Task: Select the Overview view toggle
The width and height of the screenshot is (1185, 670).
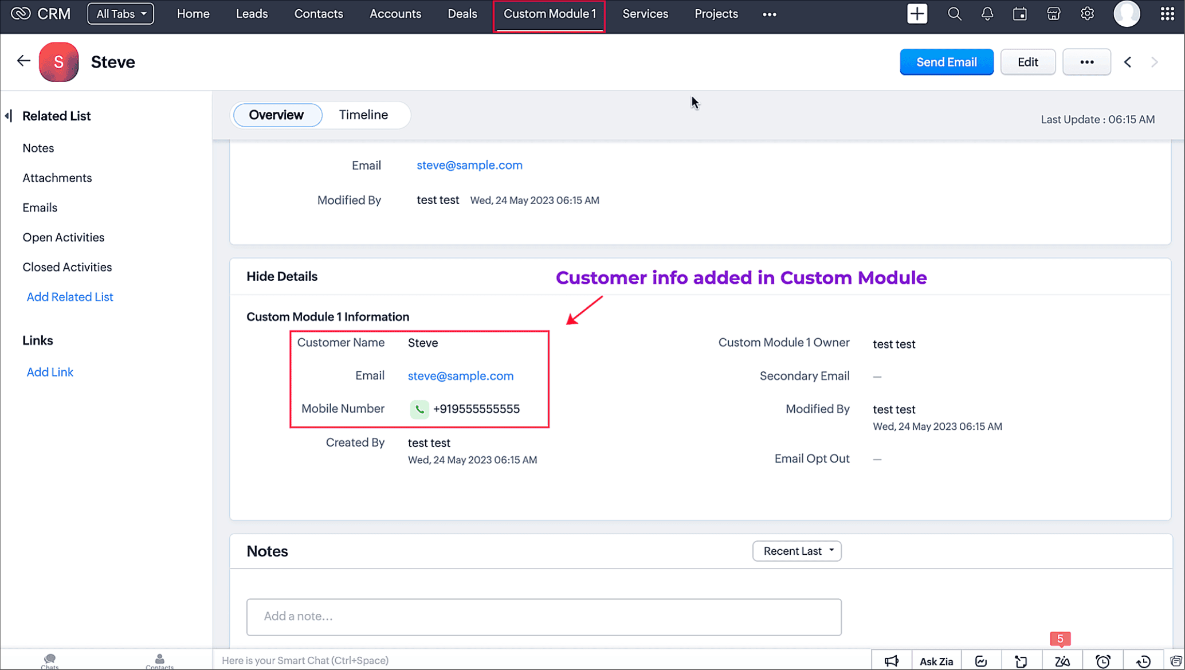Action: coord(276,115)
